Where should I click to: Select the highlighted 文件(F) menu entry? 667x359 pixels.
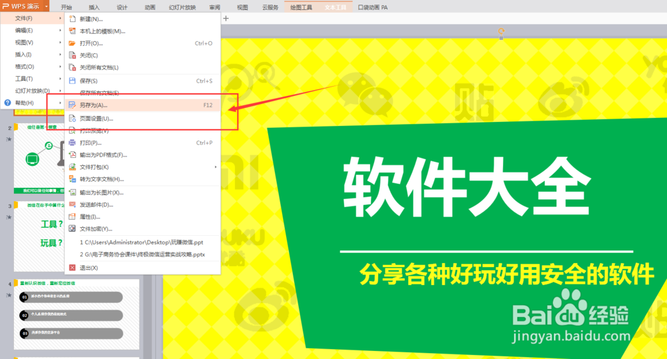pyautogui.click(x=32, y=18)
